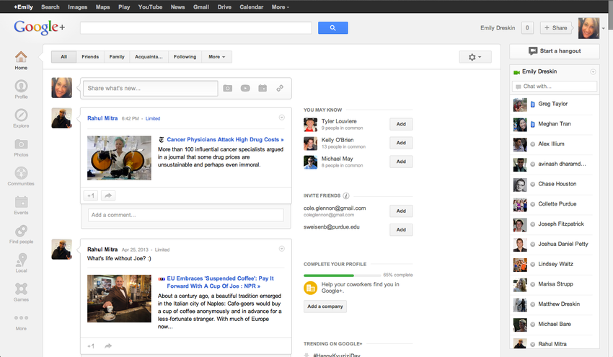The height and width of the screenshot is (357, 613).
Task: Show More sidebar options dots icon
Action: 21,318
